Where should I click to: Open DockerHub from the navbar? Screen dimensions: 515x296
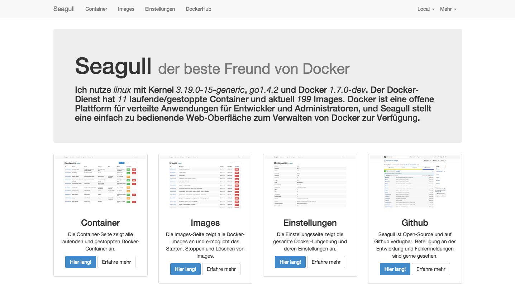(x=199, y=9)
